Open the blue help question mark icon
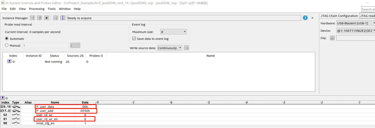The width and height of the screenshot is (375, 128). [x=305, y=18]
